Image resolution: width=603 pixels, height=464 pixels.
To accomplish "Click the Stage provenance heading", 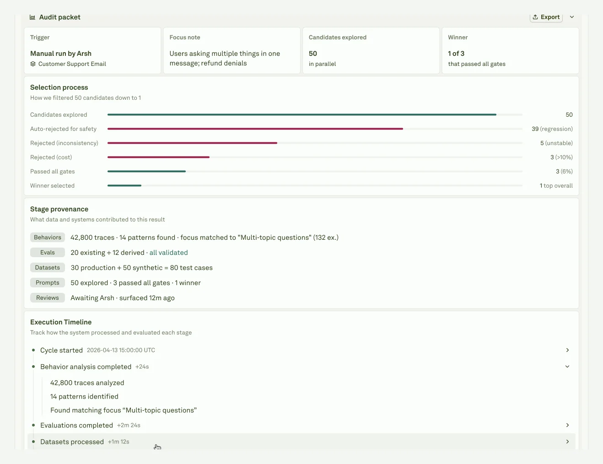I will [x=59, y=209].
